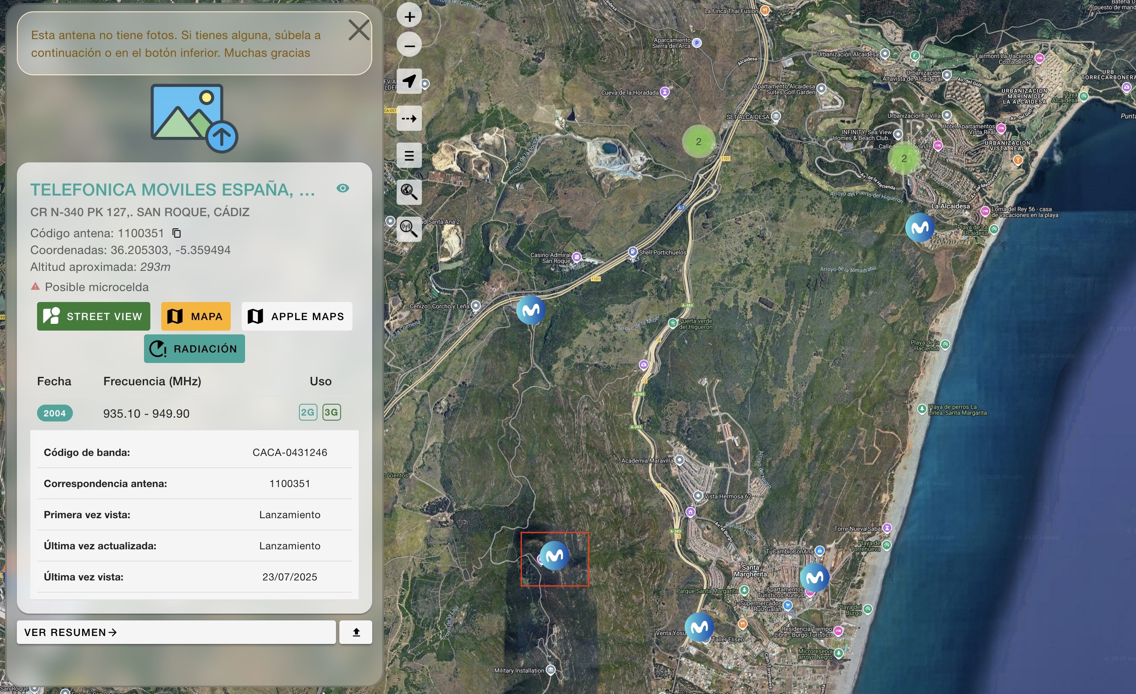Screen dimensions: 1136x694
Task: Select Movistar marker in Santa Margherita
Action: [814, 577]
